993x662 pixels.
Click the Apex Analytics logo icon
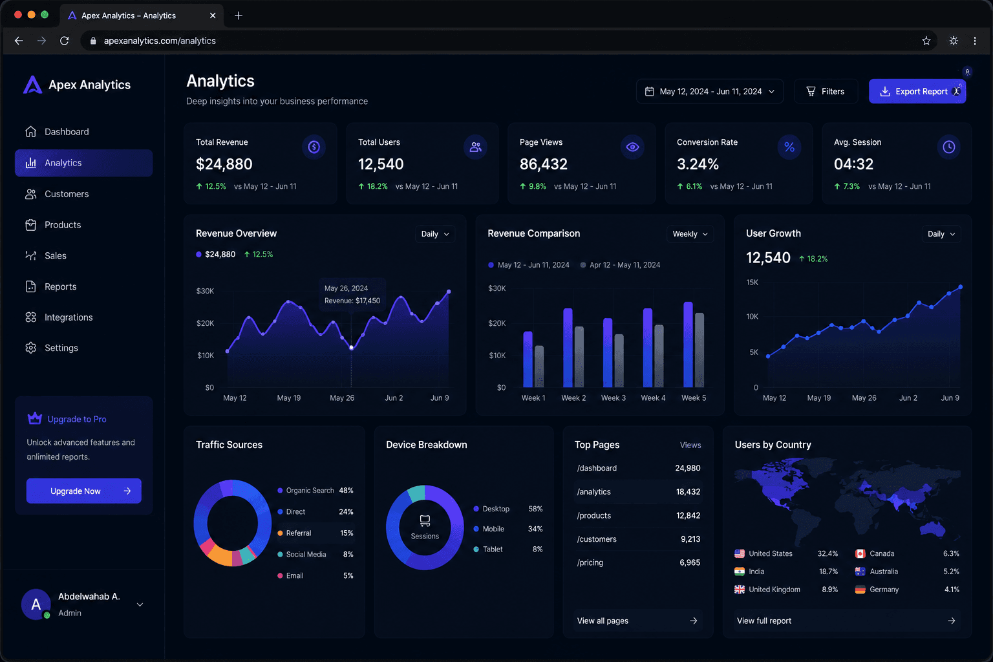coord(32,85)
